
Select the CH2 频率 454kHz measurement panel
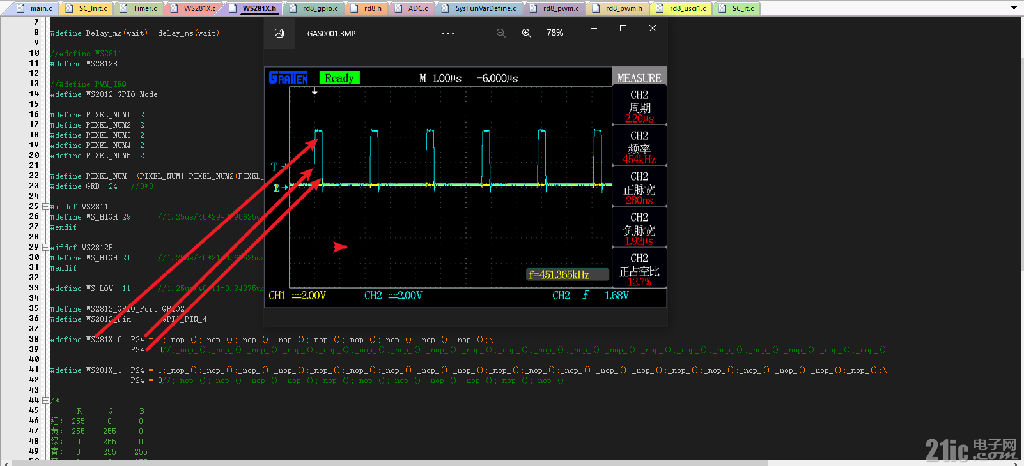click(x=639, y=146)
